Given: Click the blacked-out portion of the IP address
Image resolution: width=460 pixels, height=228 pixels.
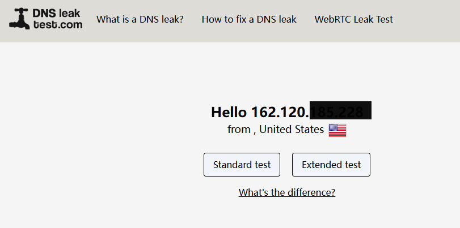Looking at the screenshot, I should click(340, 111).
